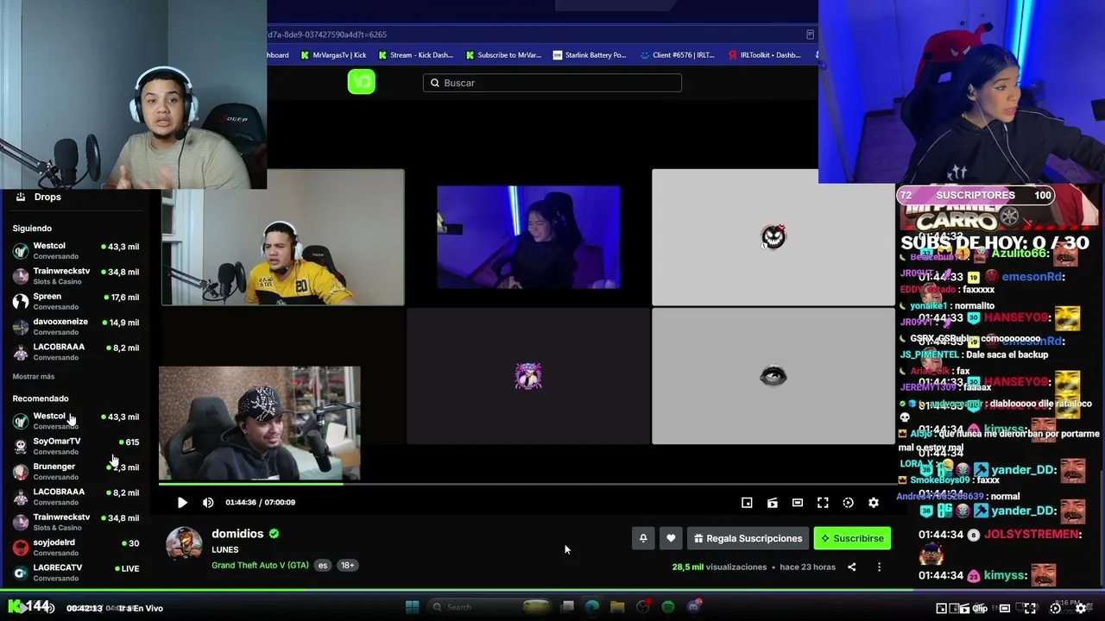Click the 18+ tag

pos(347,566)
